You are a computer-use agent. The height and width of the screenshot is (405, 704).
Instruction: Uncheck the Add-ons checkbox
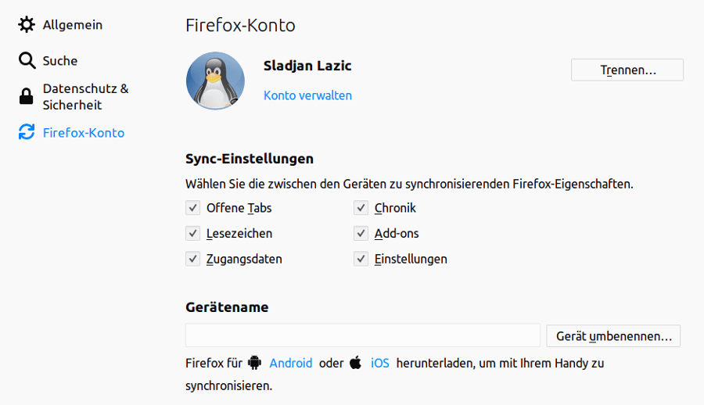click(361, 234)
